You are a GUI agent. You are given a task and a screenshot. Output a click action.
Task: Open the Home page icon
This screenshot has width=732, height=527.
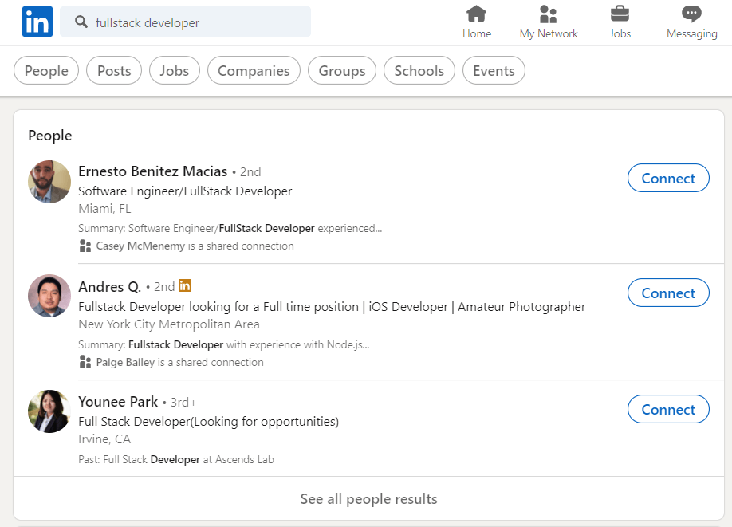coord(477,14)
